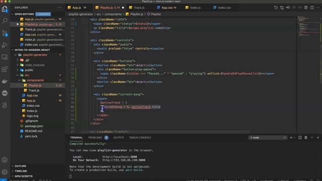Close the terminal panel

pos(318,137)
